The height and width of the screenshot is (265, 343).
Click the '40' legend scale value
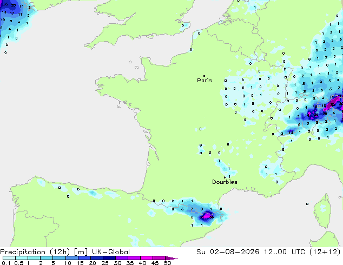click(x=142, y=263)
